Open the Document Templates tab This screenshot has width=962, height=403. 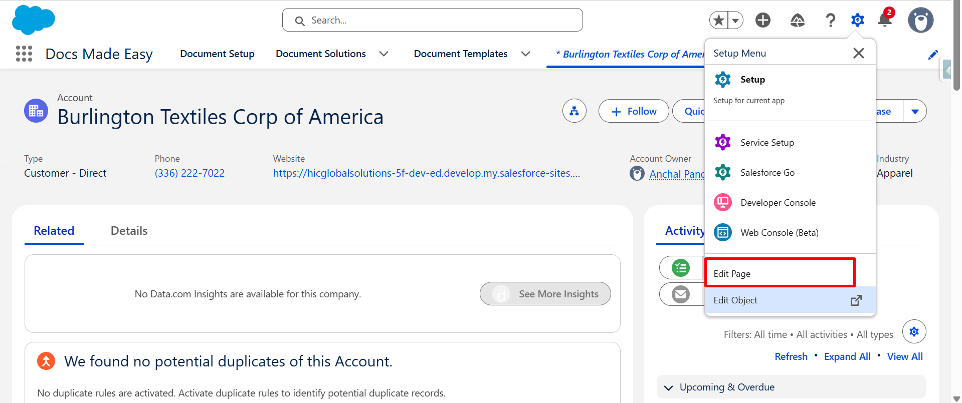coord(461,54)
